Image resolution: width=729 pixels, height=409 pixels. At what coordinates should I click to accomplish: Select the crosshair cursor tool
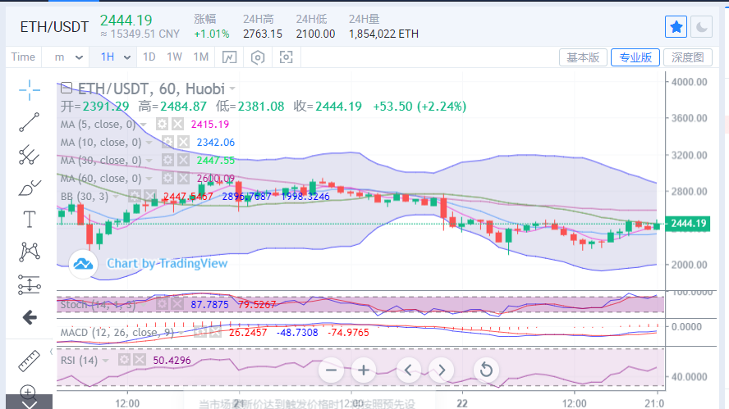pos(30,89)
